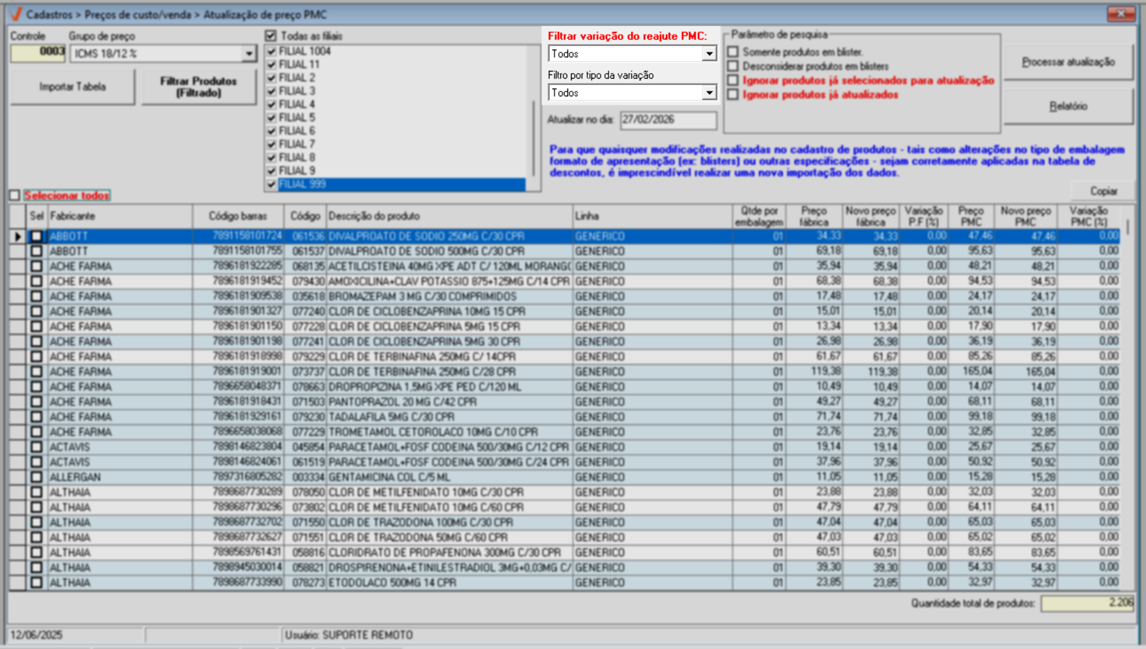The height and width of the screenshot is (649, 1146).
Task: Sort by Descrição do produto column header
Action: coord(449,216)
